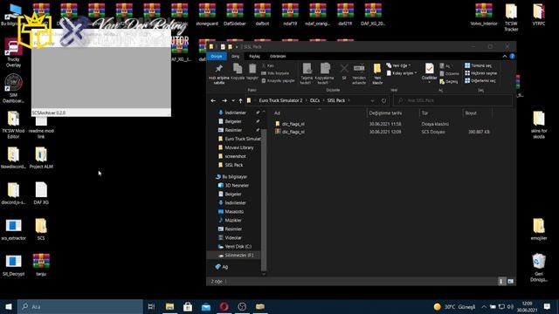Click Euro Truck Simulator 2 in address bar
This screenshot has width=559, height=314.
click(280, 100)
